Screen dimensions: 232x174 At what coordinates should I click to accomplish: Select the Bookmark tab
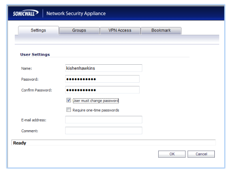click(161, 30)
